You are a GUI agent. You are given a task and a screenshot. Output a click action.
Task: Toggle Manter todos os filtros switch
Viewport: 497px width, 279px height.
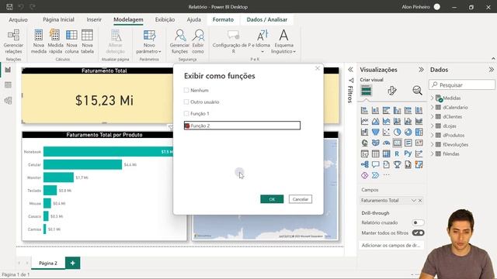pyautogui.click(x=418, y=232)
